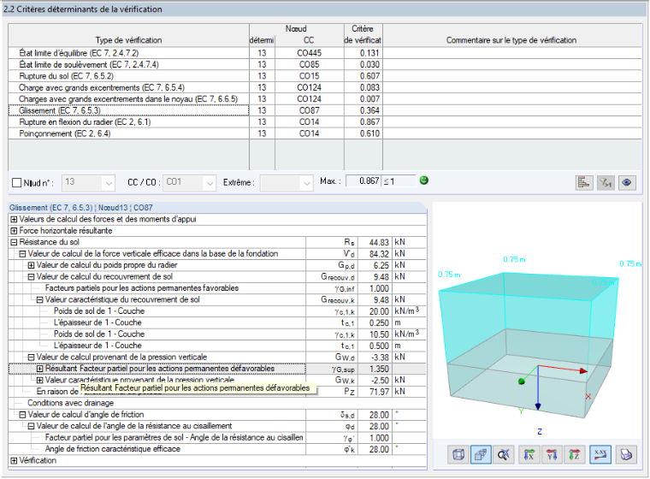Image resolution: width=650 pixels, height=479 pixels.
Task: Click Angle de friction caractéristique efficace row
Action: click(x=217, y=449)
